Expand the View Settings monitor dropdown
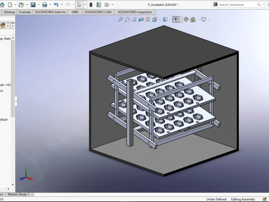 tap(209, 19)
